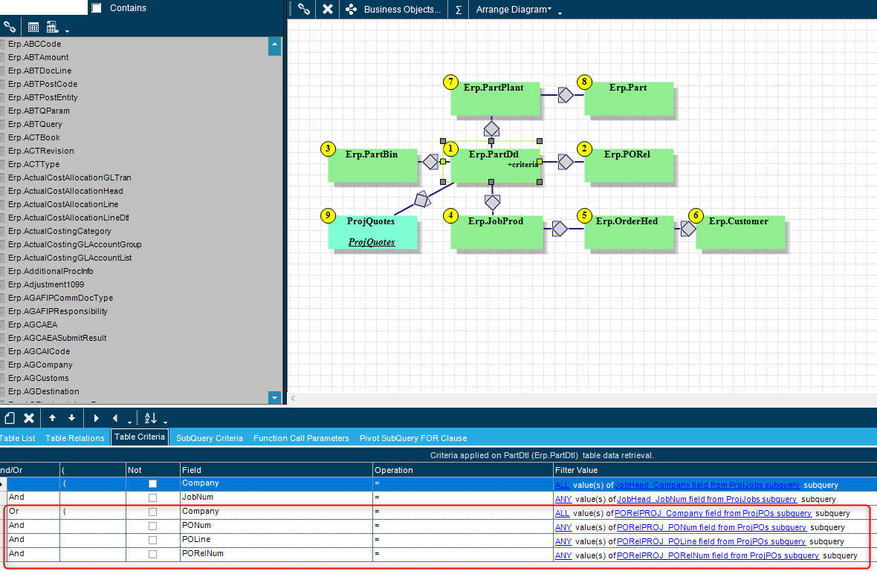Click the table grid icon in left toolbar
877x571 pixels.
pyautogui.click(x=33, y=27)
